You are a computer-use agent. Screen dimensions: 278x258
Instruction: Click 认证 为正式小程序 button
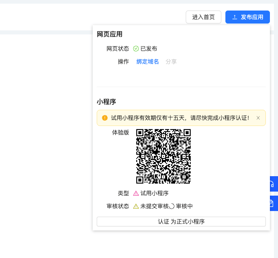point(181,222)
